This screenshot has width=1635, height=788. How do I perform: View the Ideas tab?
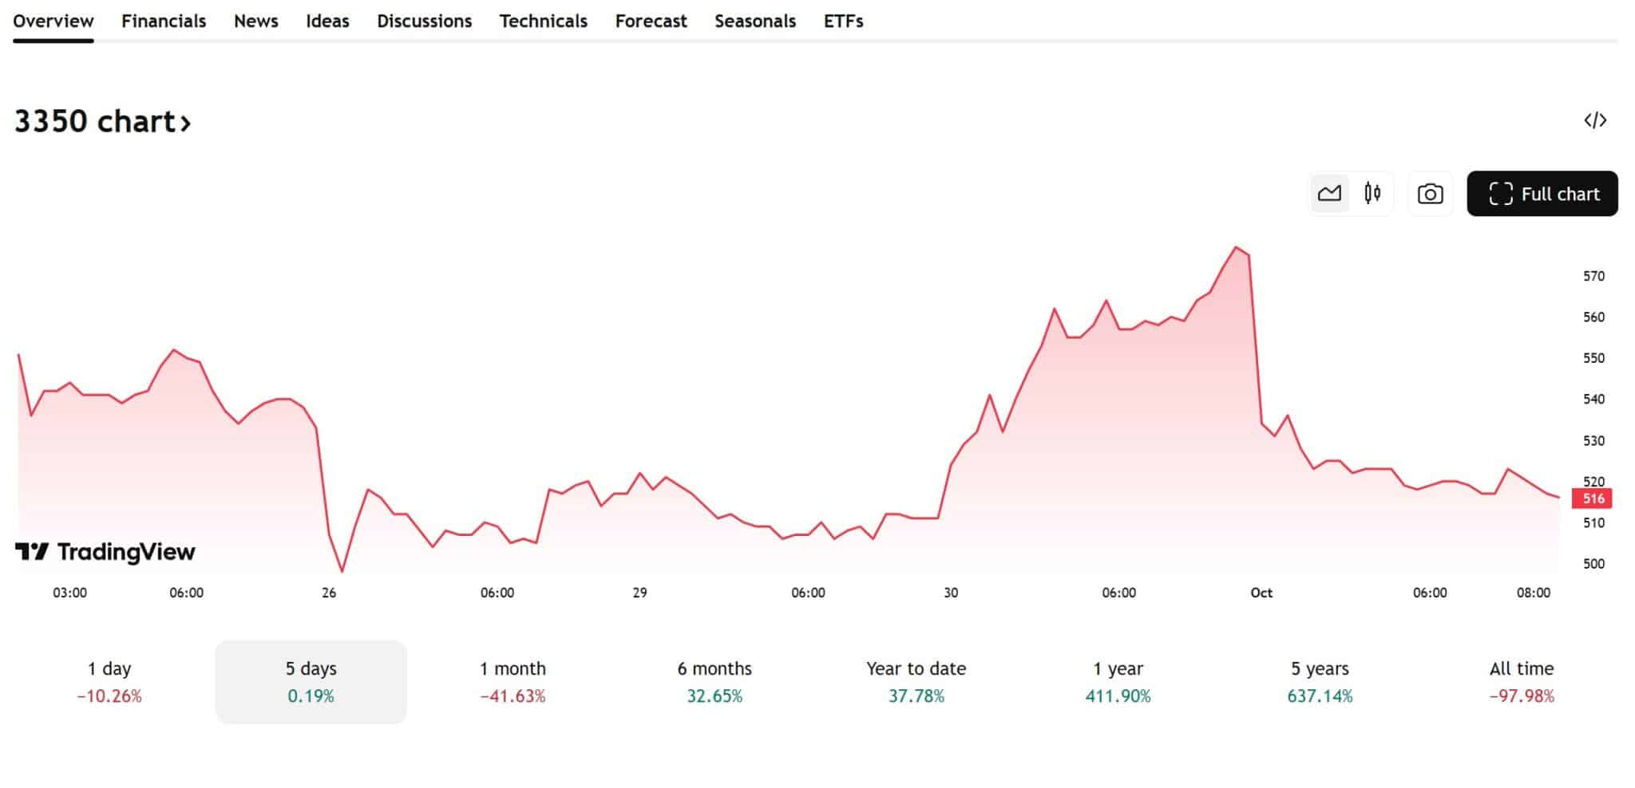click(327, 22)
